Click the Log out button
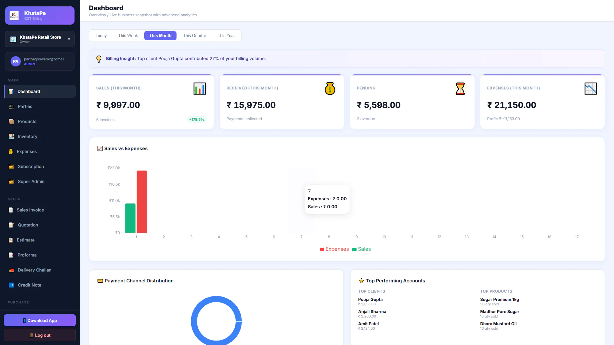 pos(40,335)
